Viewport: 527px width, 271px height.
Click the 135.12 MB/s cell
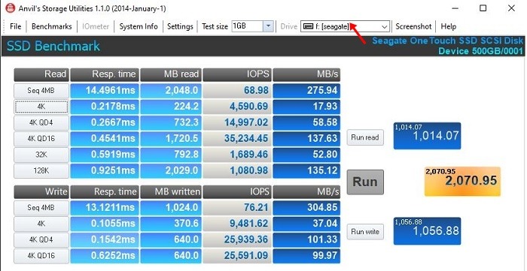point(306,171)
